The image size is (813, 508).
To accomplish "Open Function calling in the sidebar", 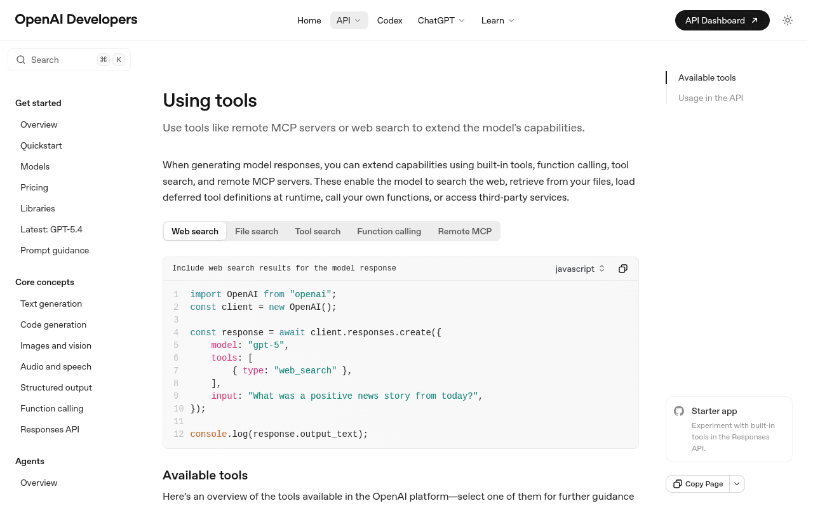I will (51, 408).
